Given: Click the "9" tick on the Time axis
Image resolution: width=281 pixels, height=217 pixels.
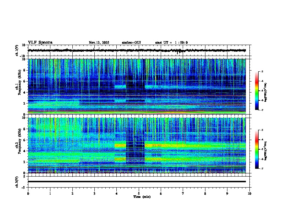Looking at the screenshot, I should click(x=227, y=194).
